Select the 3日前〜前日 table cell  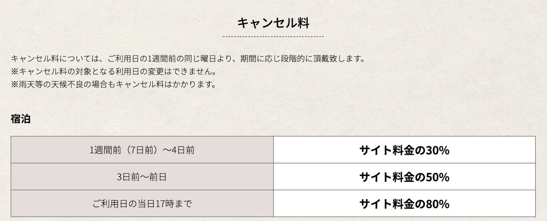pos(142,177)
